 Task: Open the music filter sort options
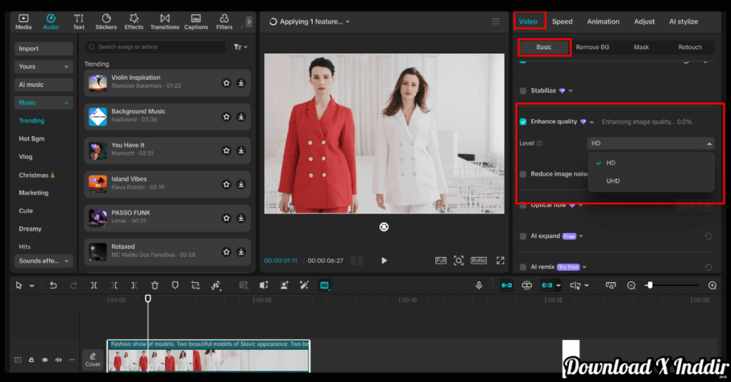241,47
